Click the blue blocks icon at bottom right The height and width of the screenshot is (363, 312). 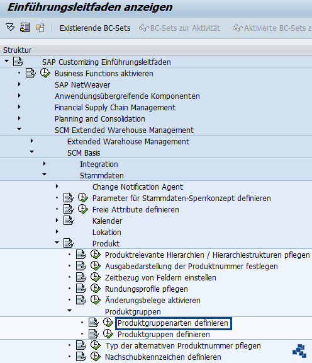point(299,350)
